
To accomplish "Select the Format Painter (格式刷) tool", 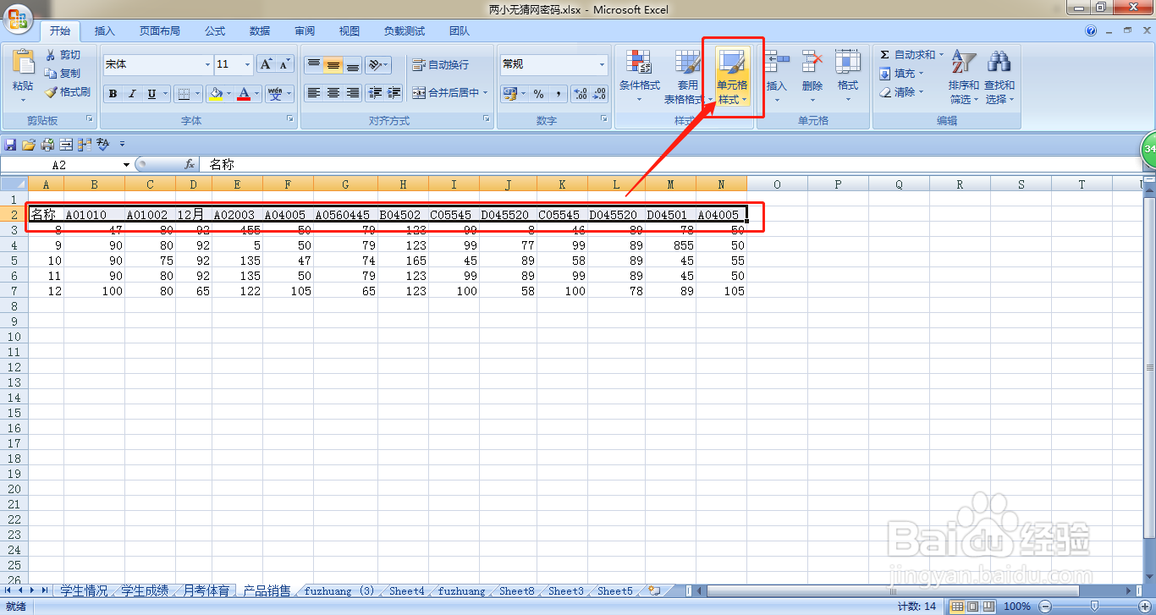I will click(x=68, y=92).
